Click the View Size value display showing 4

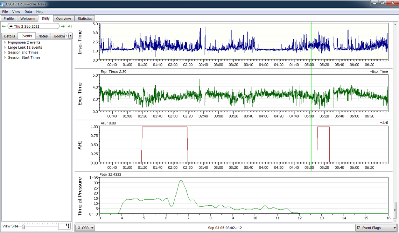point(64,226)
